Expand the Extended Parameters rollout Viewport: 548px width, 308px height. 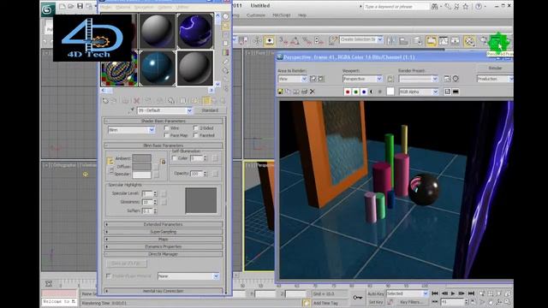point(164,224)
